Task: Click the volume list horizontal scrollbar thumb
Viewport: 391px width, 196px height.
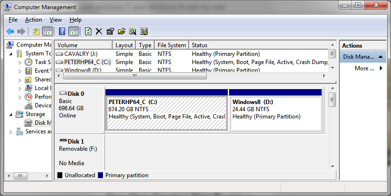Action: point(135,76)
